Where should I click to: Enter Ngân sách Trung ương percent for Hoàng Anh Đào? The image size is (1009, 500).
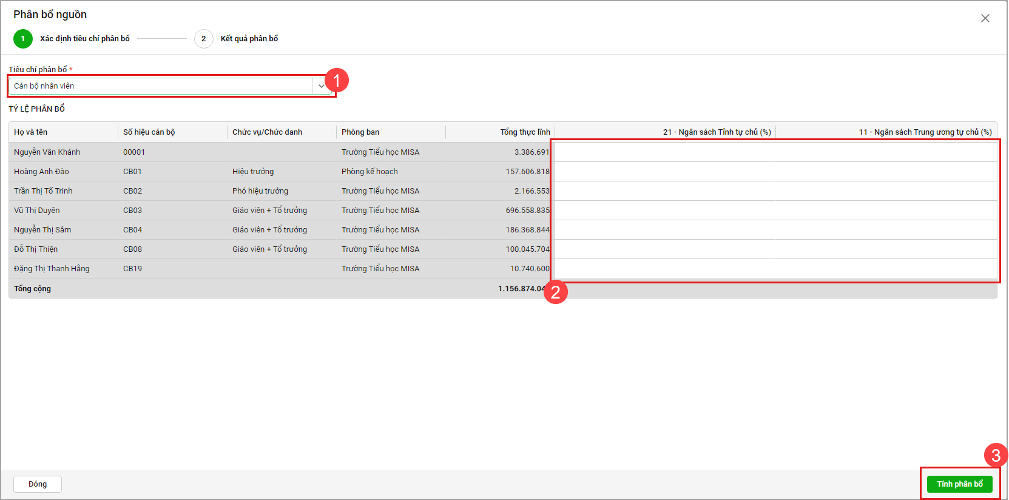pos(886,172)
